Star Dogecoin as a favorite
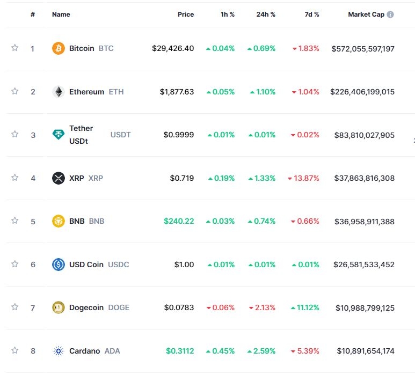415x374 pixels. tap(15, 307)
